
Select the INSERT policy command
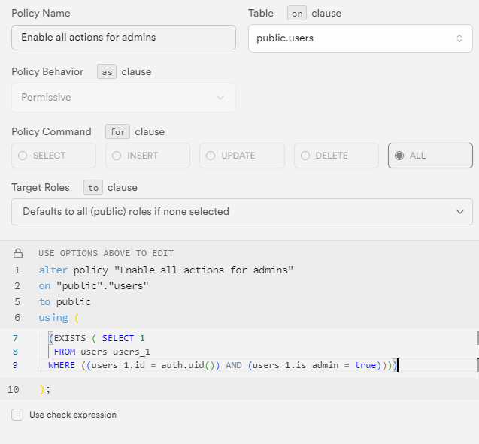(148, 156)
